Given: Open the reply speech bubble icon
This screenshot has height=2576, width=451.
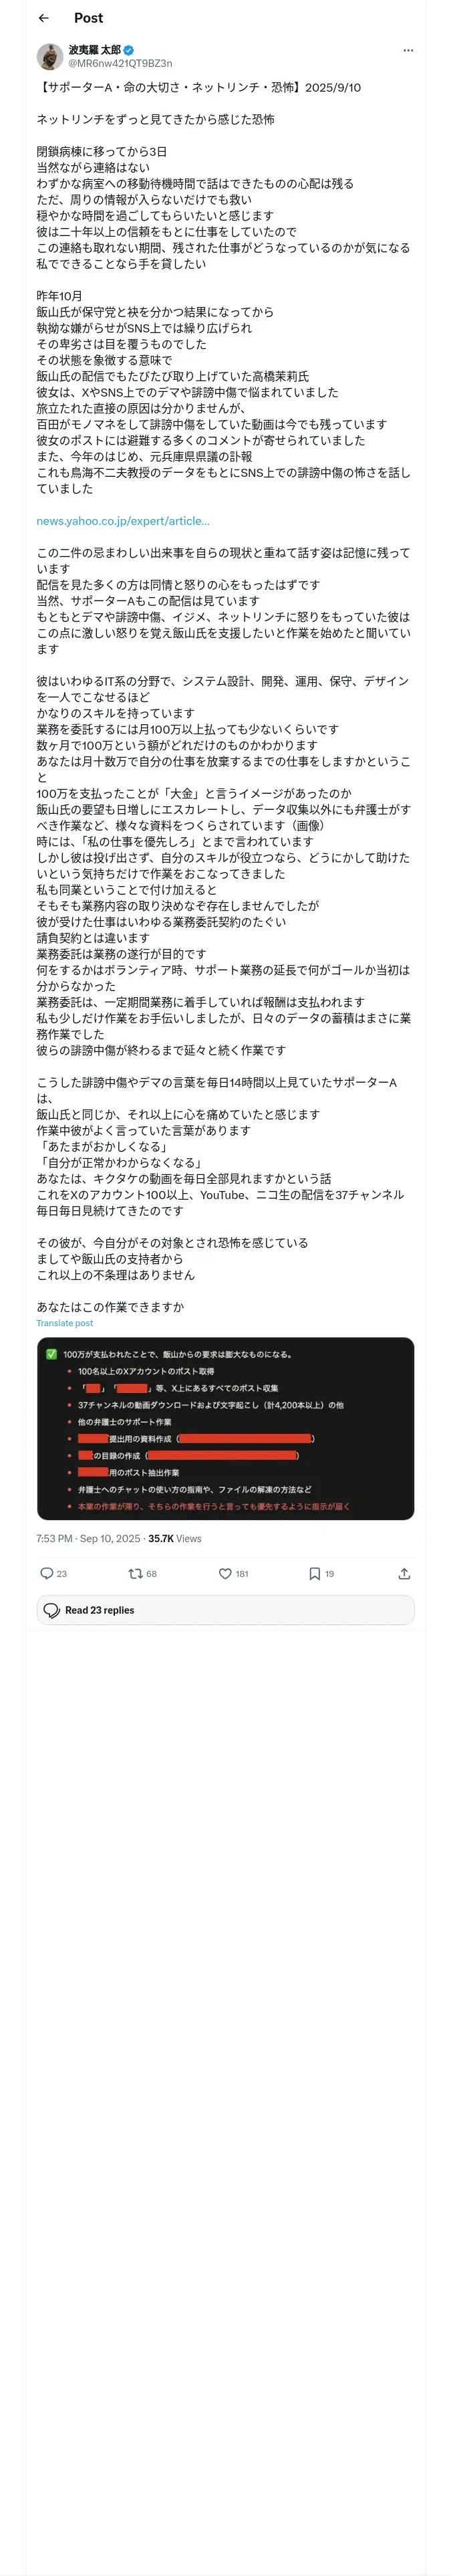Looking at the screenshot, I should click(x=46, y=1573).
